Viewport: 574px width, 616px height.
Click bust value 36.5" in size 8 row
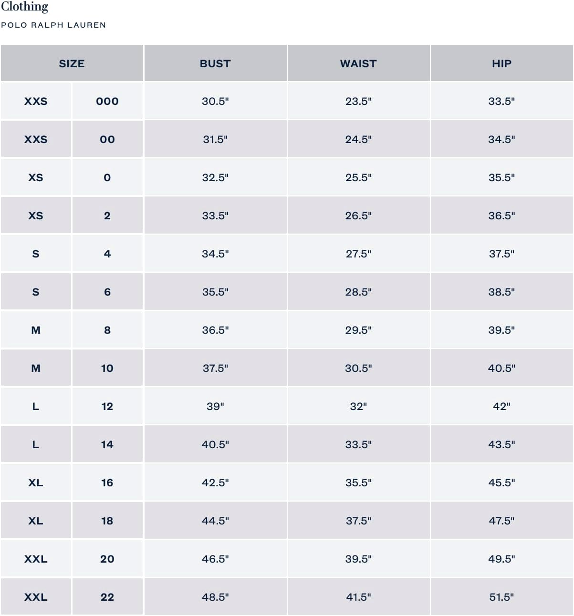point(215,330)
